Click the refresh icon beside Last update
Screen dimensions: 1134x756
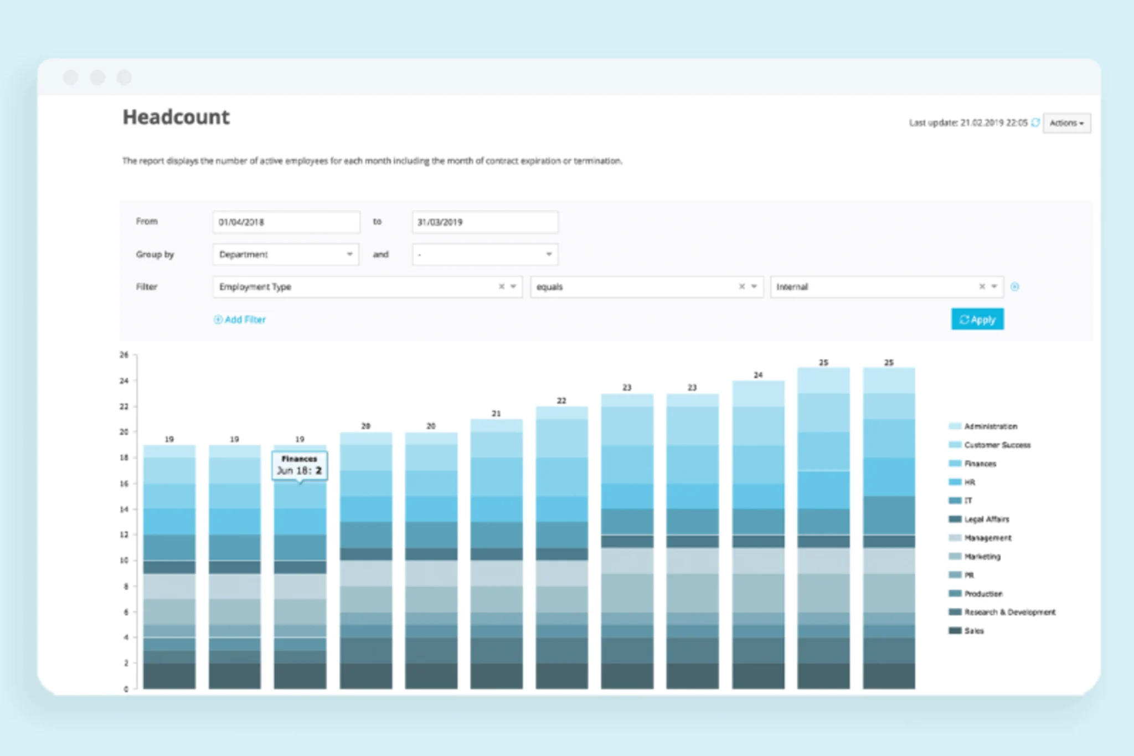(x=1035, y=123)
